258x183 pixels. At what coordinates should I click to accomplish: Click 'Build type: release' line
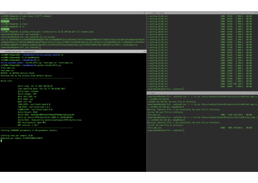click(28, 91)
